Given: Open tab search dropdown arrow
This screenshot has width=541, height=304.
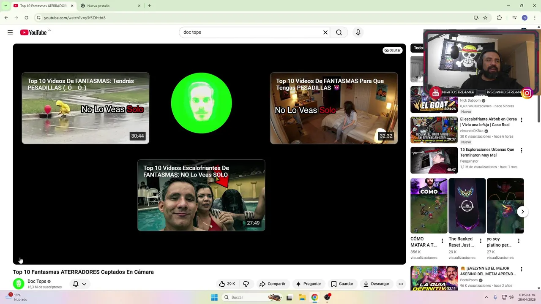Looking at the screenshot, I should (5, 6).
